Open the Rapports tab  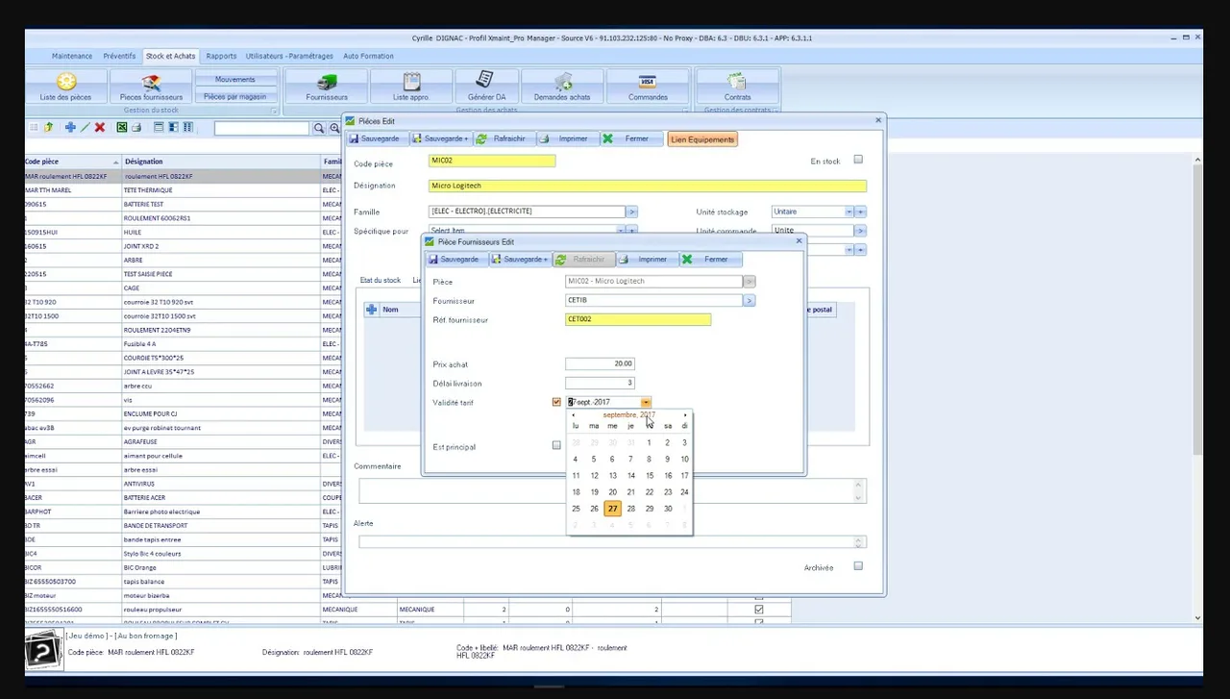[221, 56]
